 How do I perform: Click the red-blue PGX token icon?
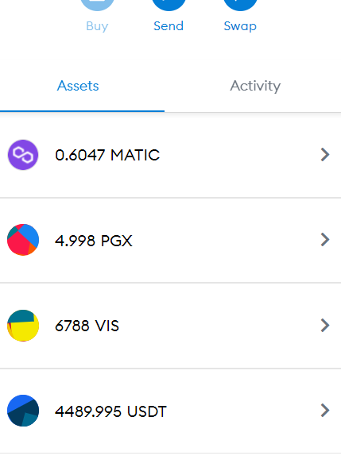(23, 240)
